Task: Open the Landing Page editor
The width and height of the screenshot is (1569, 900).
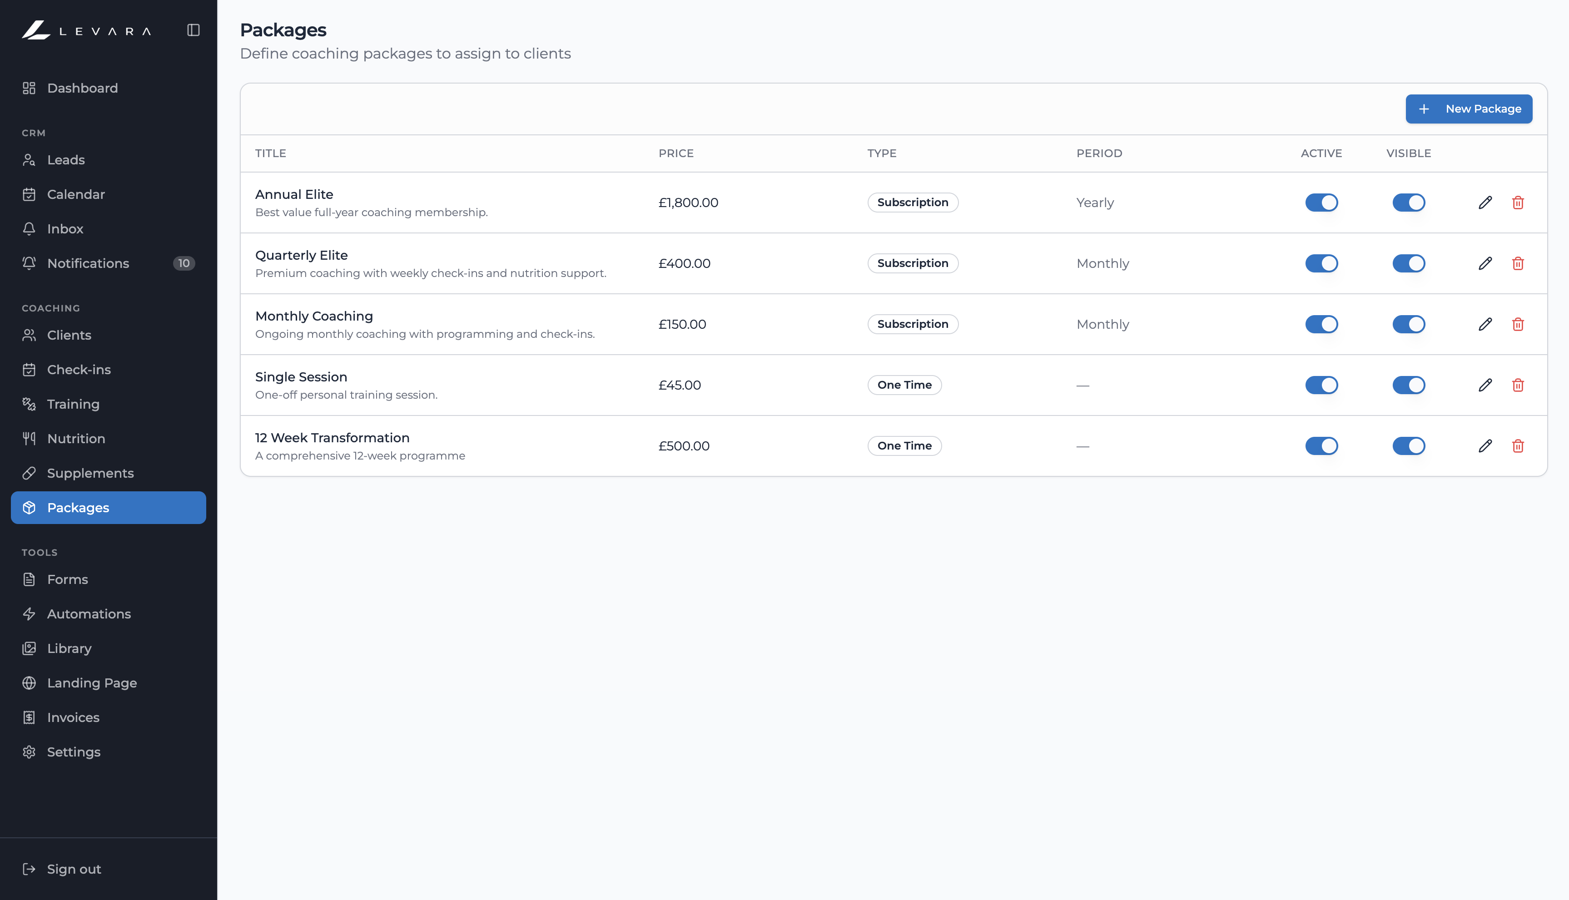Action: pos(108,683)
